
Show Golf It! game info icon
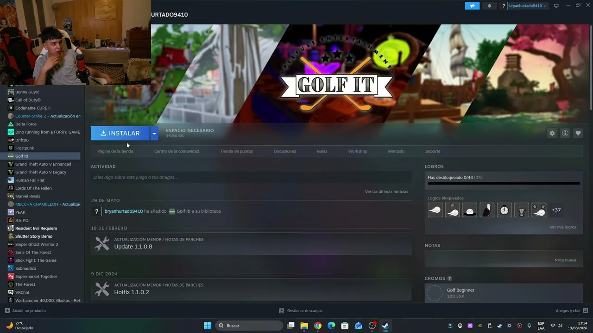point(565,133)
